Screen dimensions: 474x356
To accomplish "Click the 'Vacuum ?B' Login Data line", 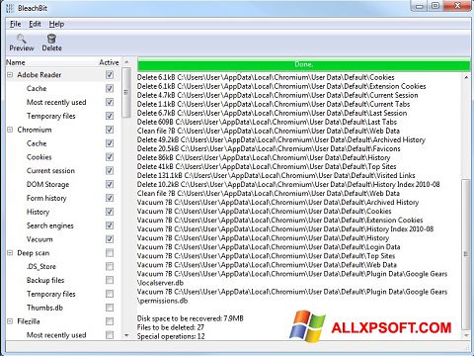I will point(269,247).
